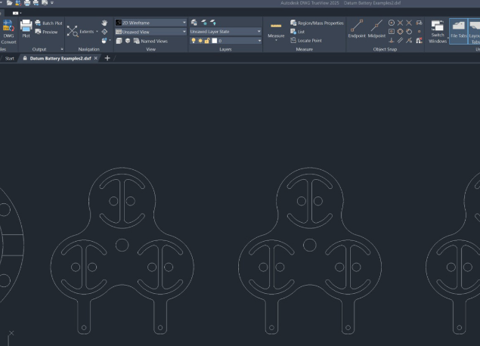Viewport: 480px width, 346px height.
Task: Click the small 3D cube icon in the View panel
Action: pyautogui.click(x=128, y=41)
